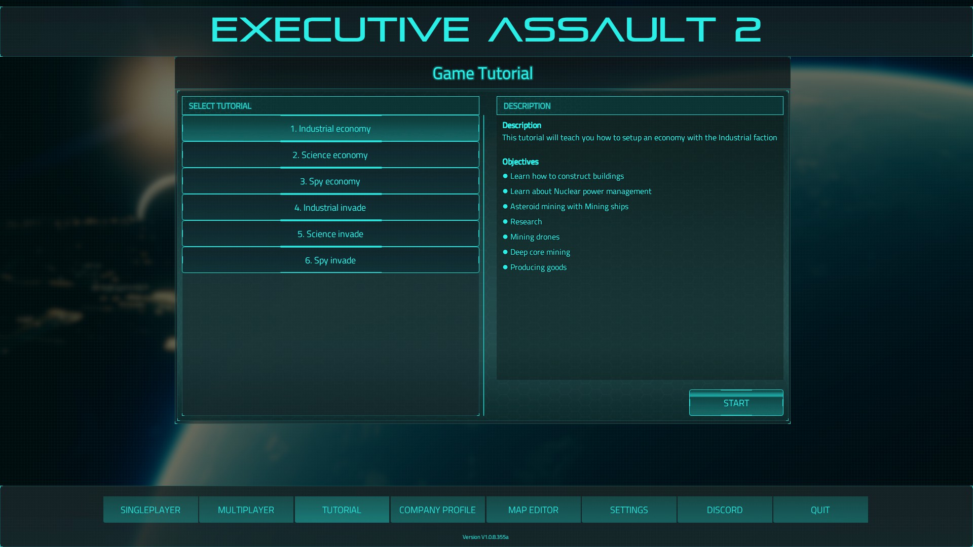Start the selected tutorial
The width and height of the screenshot is (973, 547).
click(736, 403)
